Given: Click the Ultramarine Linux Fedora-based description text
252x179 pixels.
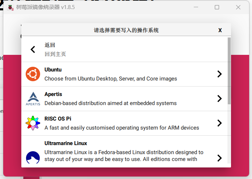Looking at the screenshot, I should [124, 156].
